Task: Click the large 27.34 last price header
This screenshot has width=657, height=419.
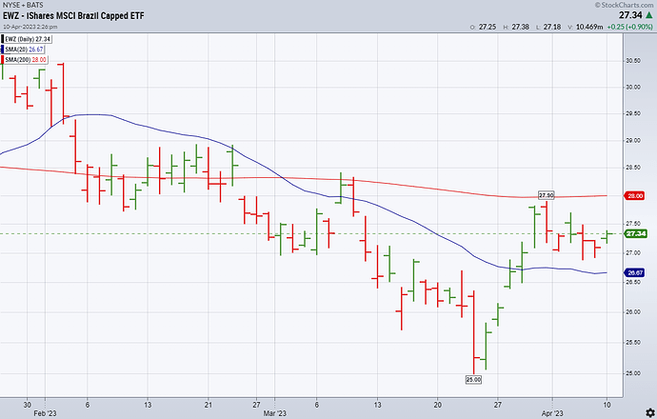Action: [x=630, y=15]
